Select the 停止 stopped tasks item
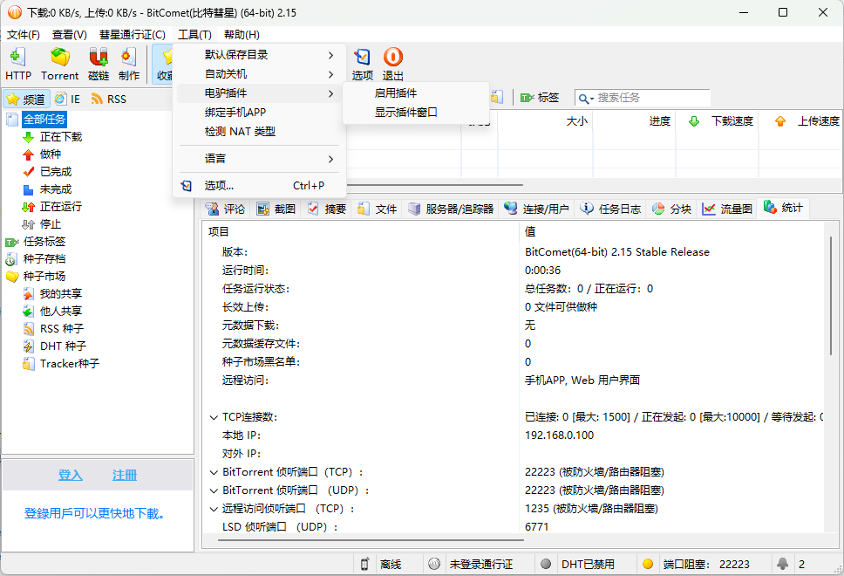 42,224
